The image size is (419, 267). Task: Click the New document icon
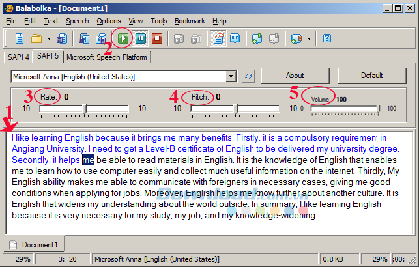point(20,38)
